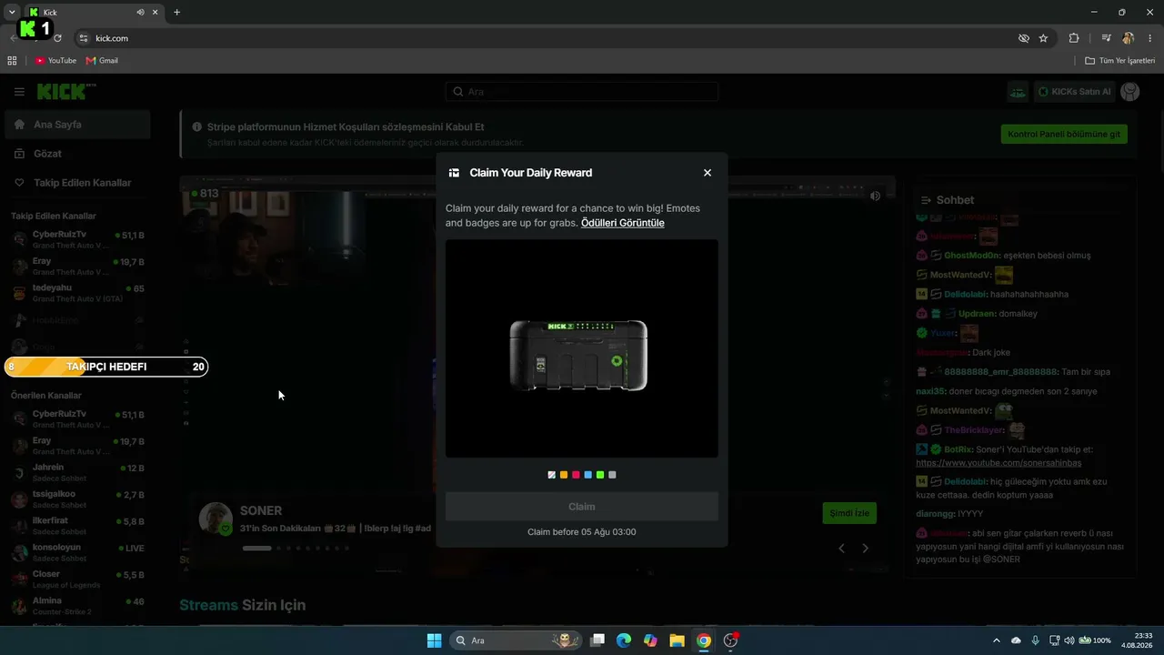Open the Gmail bookmark
The image size is (1164, 655).
pos(102,61)
